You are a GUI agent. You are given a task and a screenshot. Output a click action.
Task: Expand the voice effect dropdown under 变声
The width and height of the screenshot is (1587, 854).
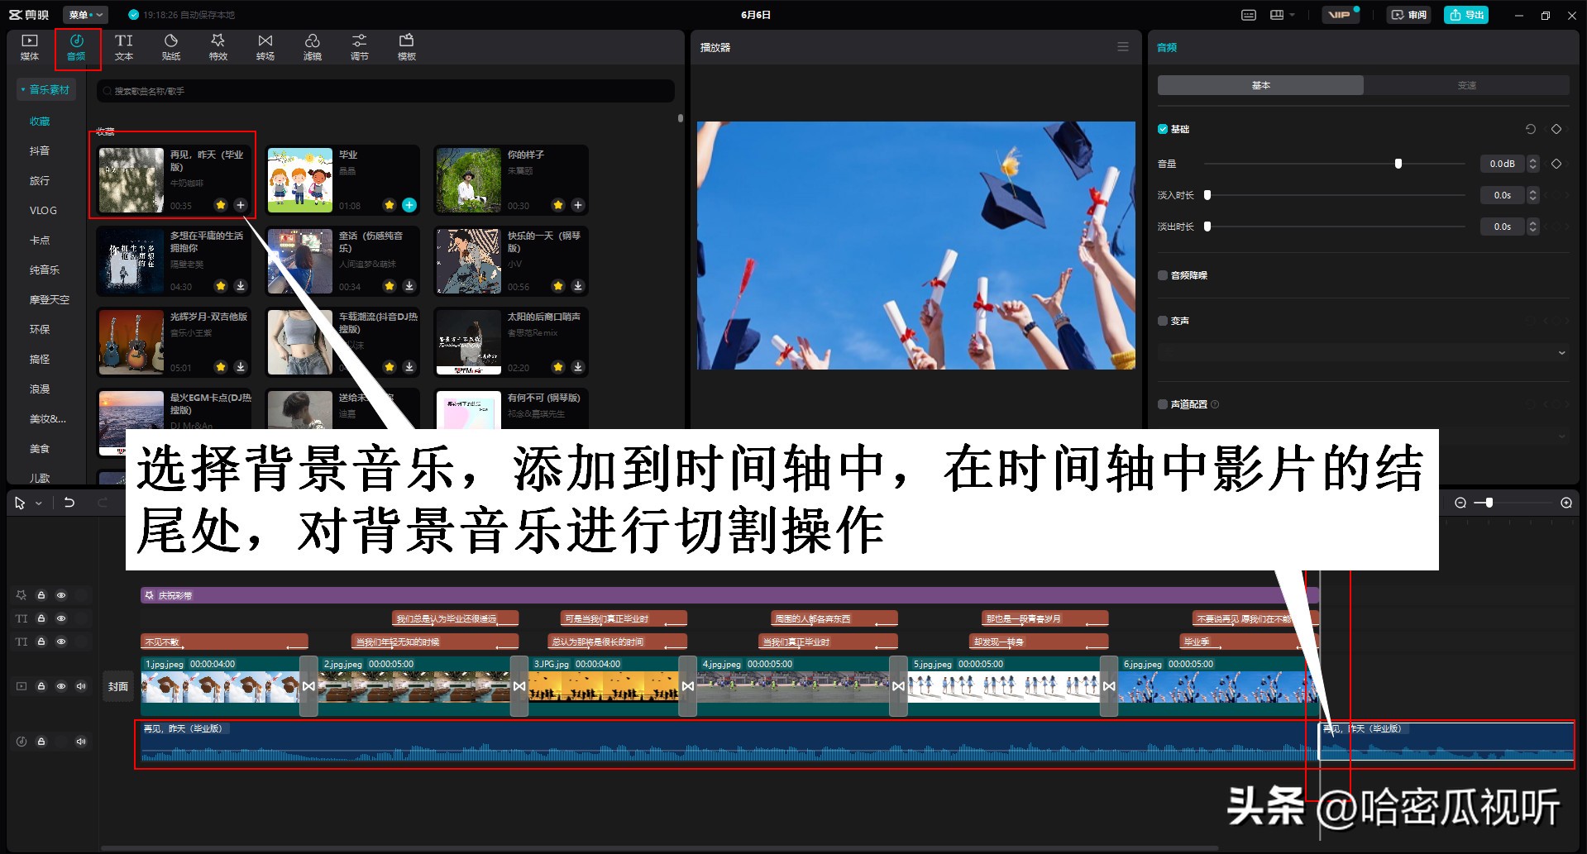(x=1561, y=351)
